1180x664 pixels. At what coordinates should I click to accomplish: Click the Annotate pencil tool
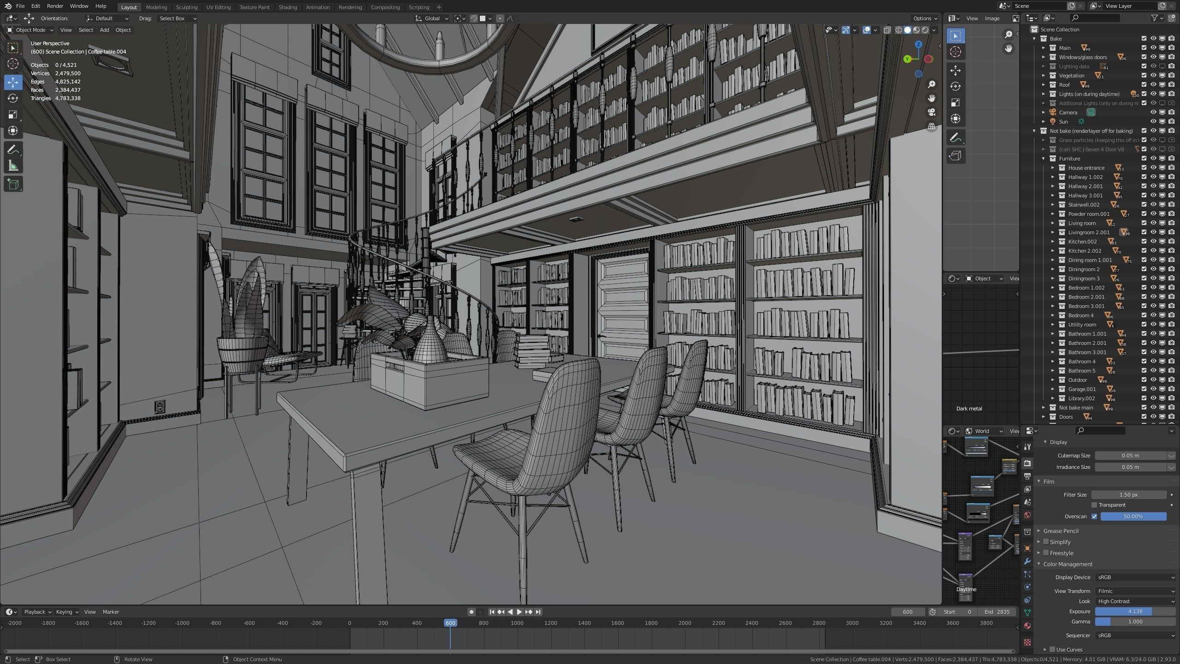[13, 149]
